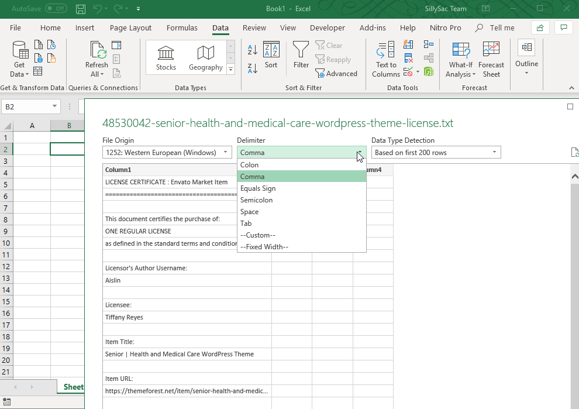
Task: Open the Outline group menu
Action: [x=526, y=58]
